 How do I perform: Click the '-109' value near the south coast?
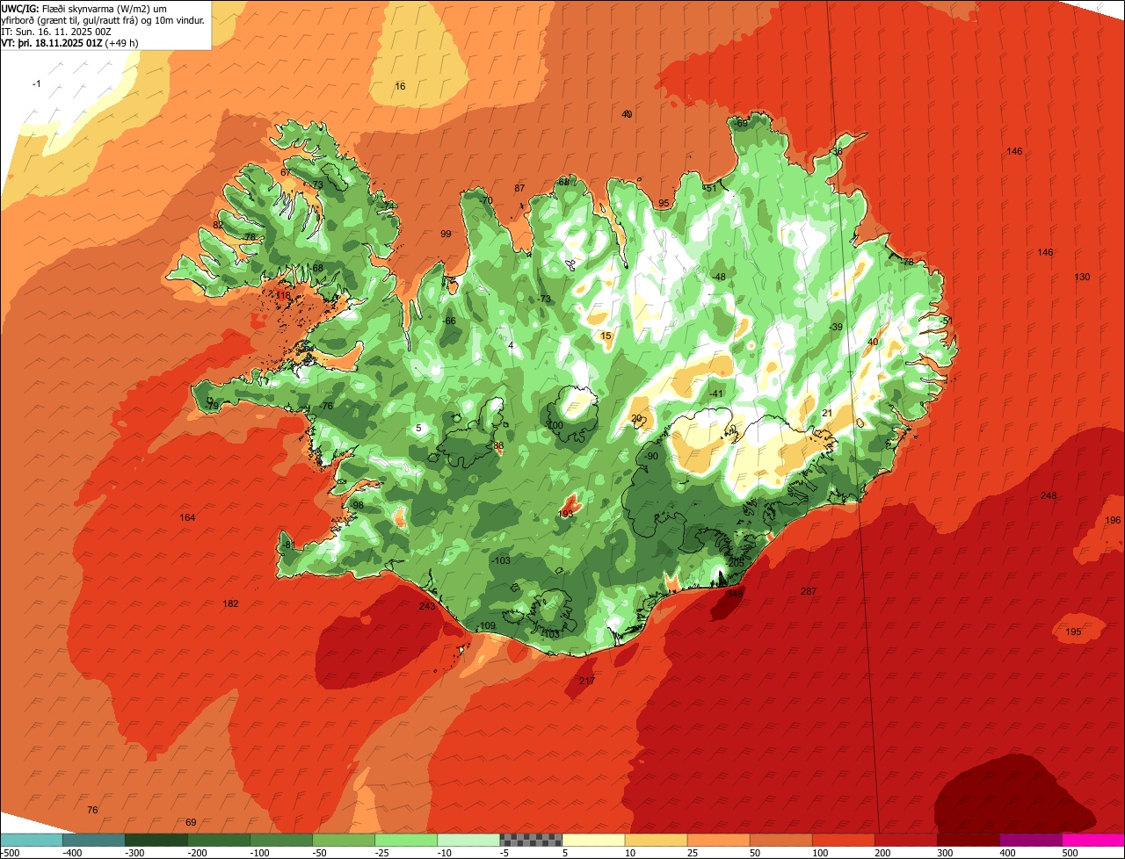tap(487, 626)
